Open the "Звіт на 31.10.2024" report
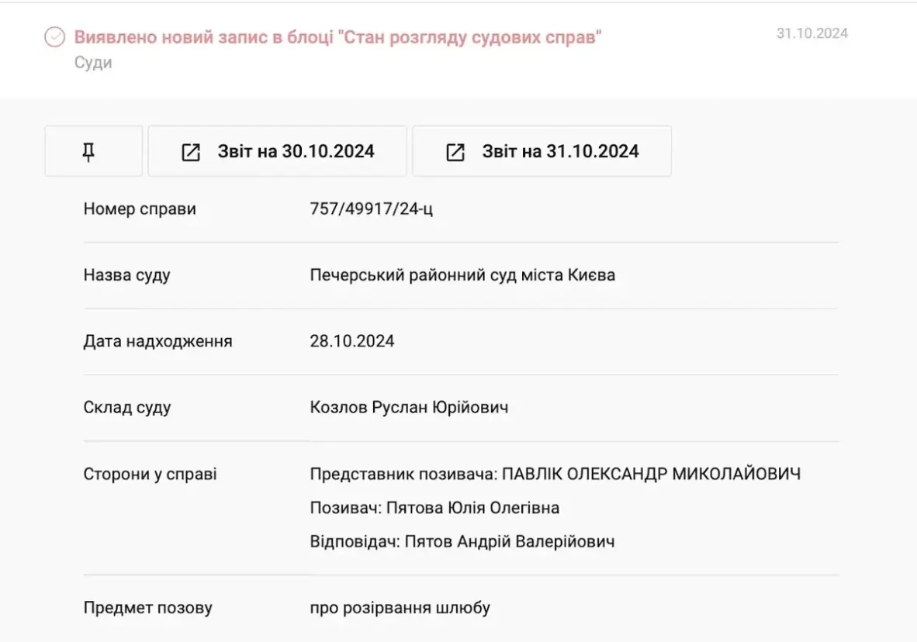917x642 pixels. coord(560,151)
